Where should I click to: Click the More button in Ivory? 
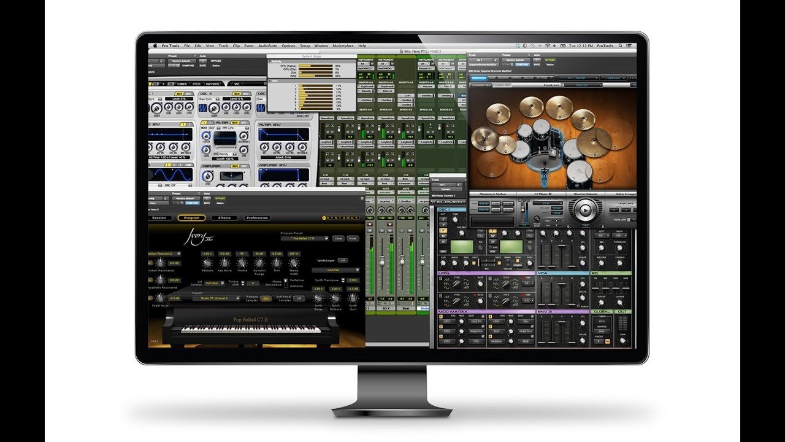pyautogui.click(x=353, y=238)
